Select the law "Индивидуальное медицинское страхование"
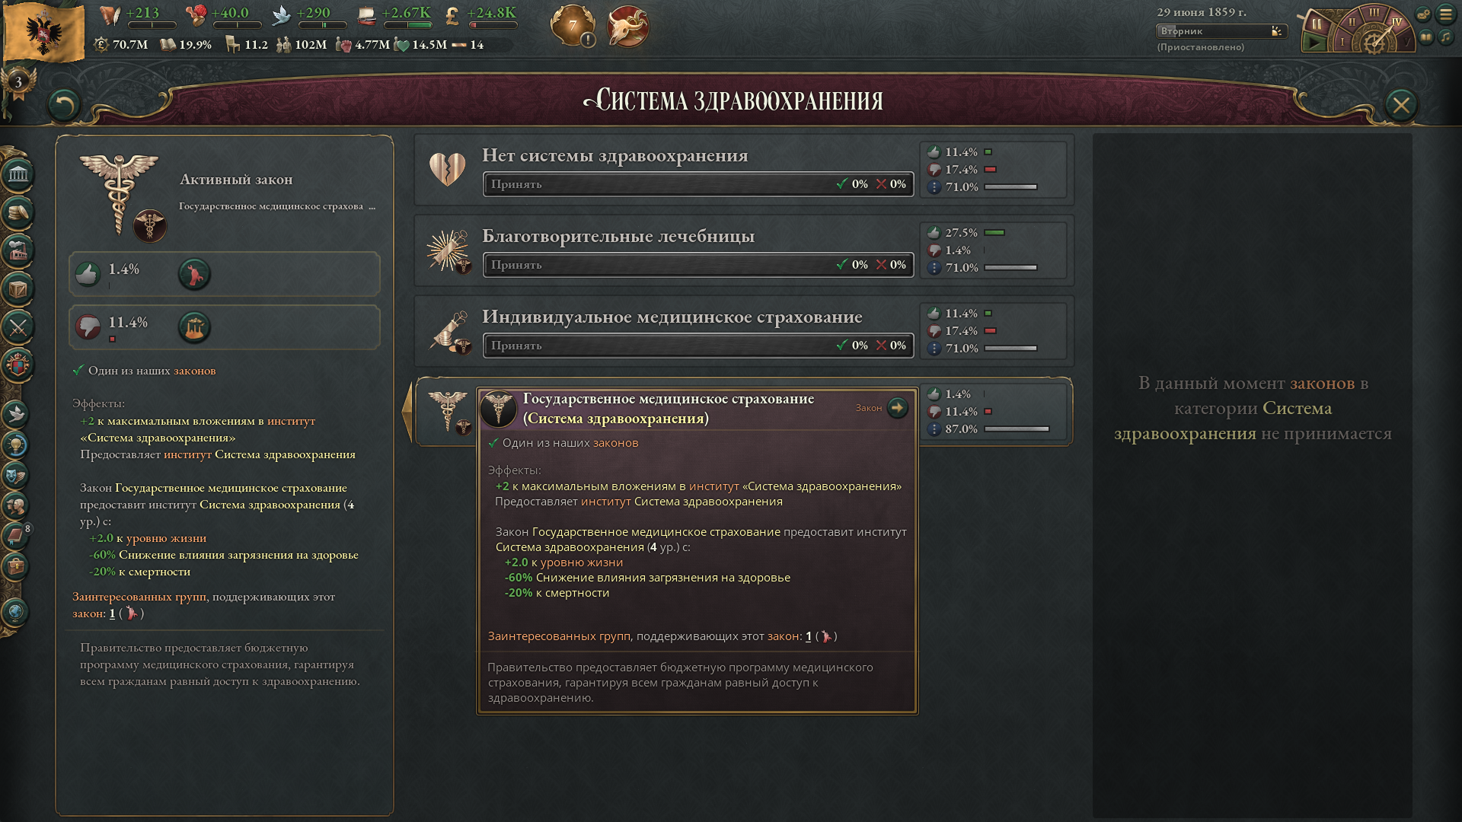 coord(672,317)
